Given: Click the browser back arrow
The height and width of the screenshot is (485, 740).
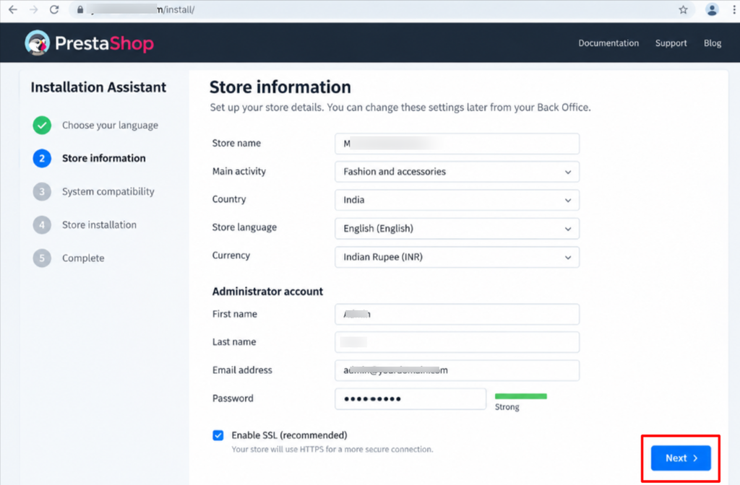Looking at the screenshot, I should click(13, 9).
